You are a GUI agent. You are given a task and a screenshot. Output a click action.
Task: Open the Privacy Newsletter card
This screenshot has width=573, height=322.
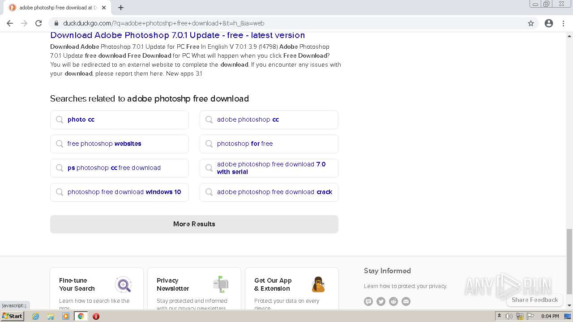coord(194,288)
